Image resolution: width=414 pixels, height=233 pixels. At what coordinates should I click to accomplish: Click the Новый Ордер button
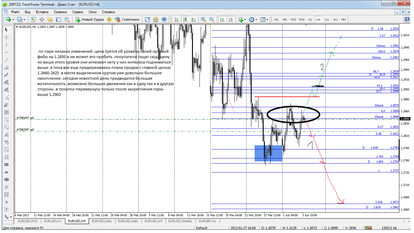(x=90, y=19)
